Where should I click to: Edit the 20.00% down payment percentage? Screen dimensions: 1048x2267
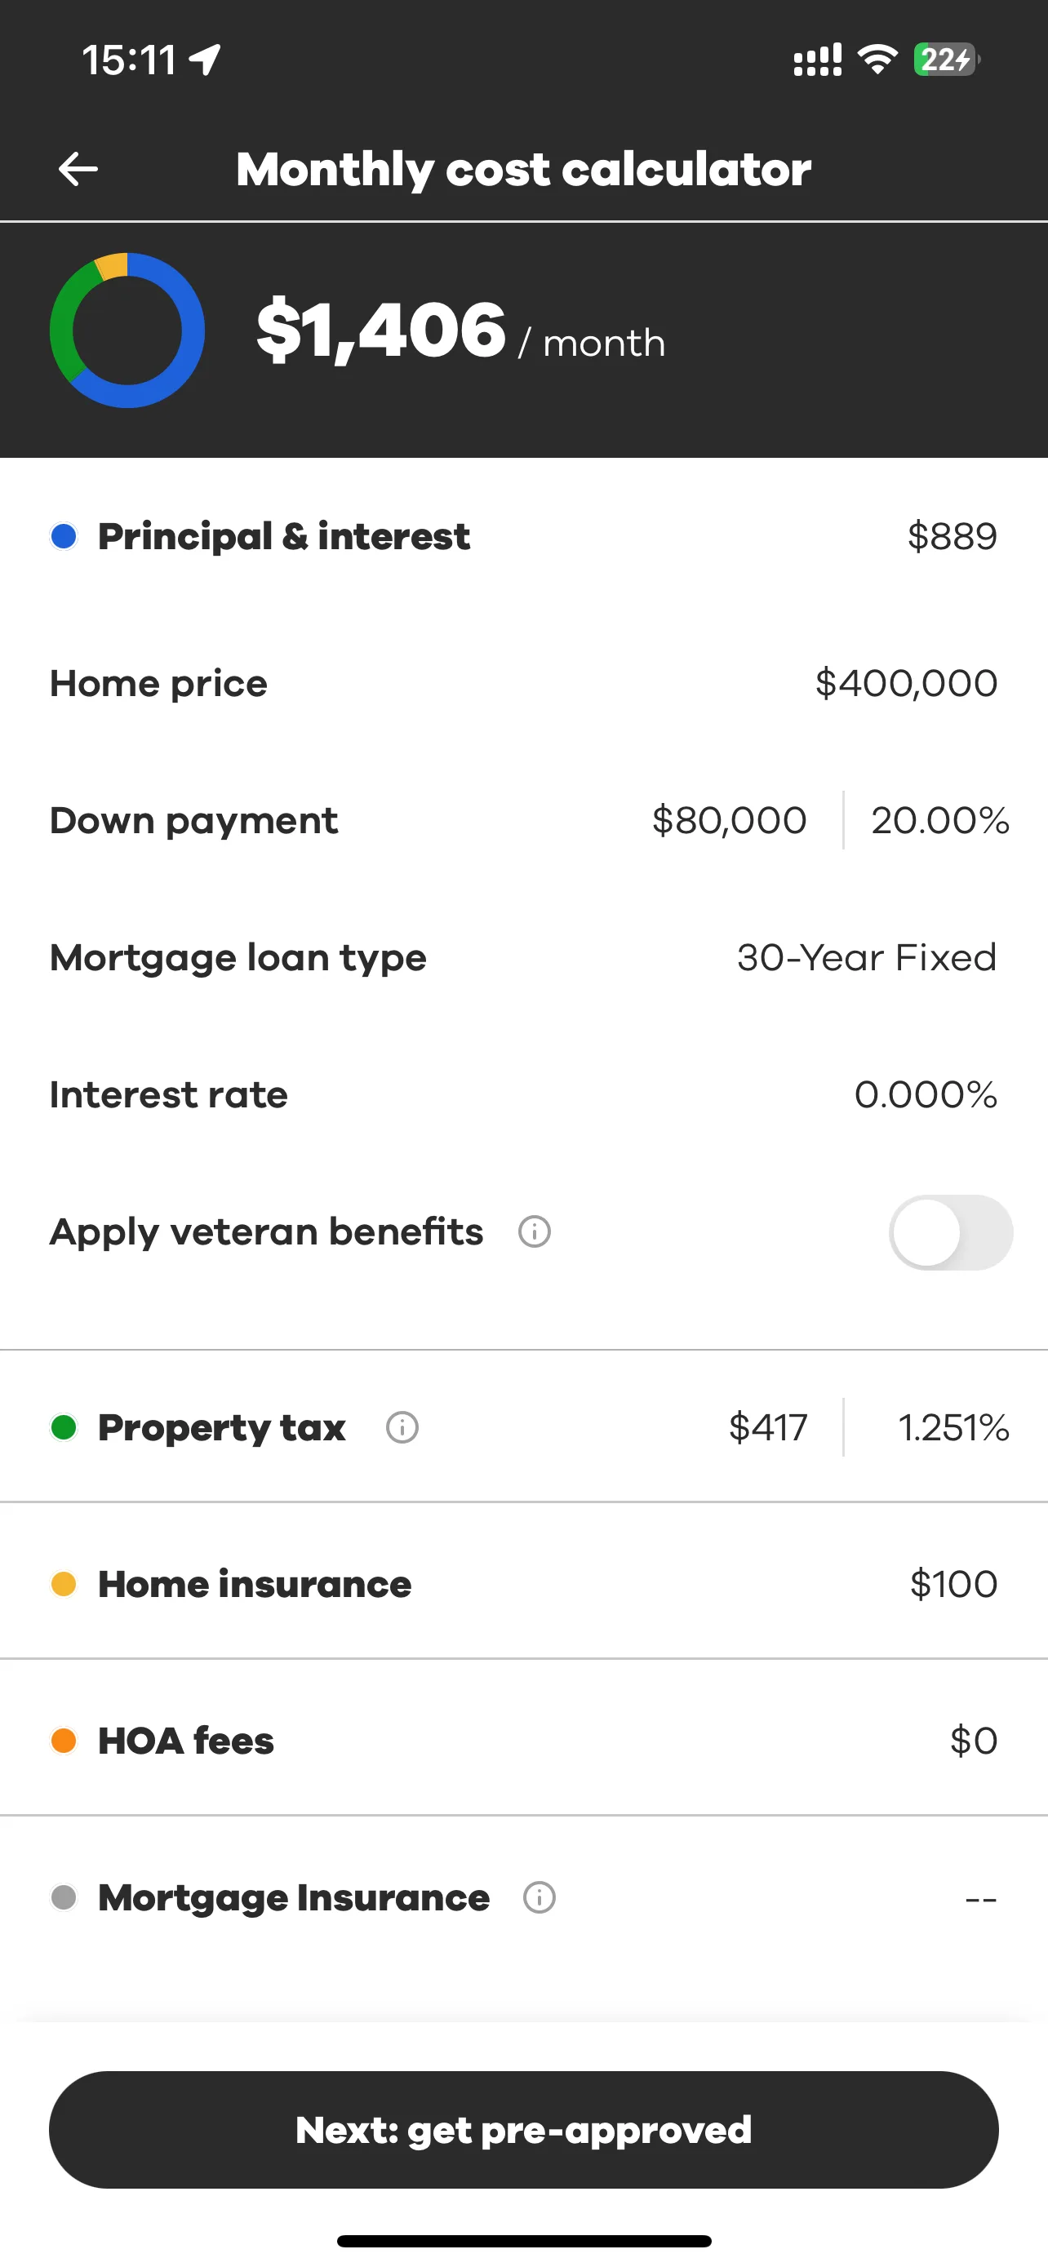[x=939, y=820]
